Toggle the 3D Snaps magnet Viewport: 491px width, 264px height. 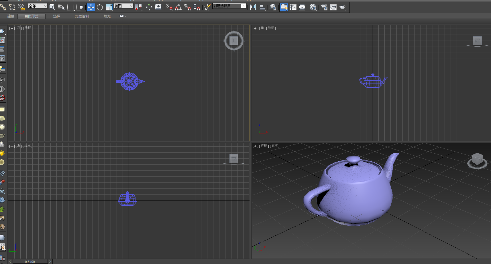[x=169, y=7]
